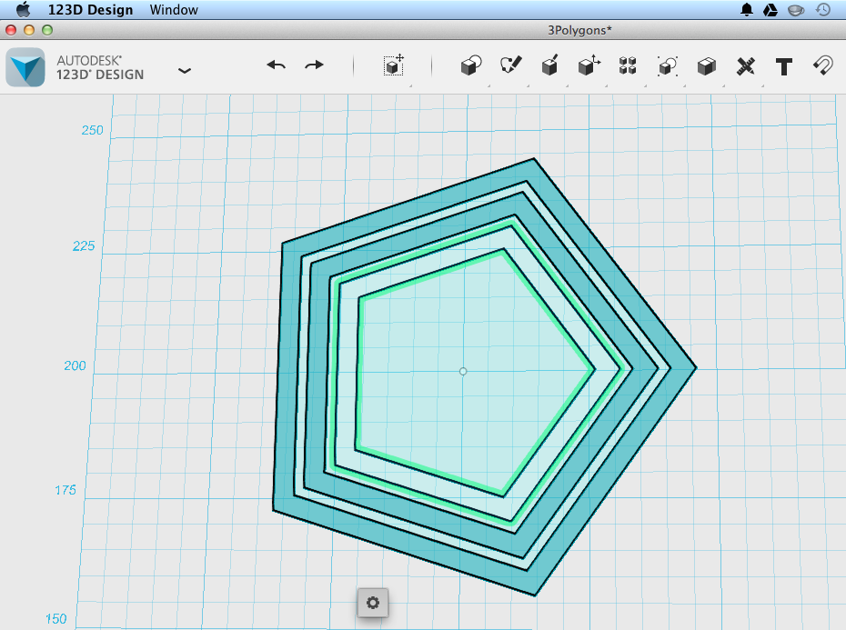Open the Combine tool icon
Image resolution: width=846 pixels, height=630 pixels.
point(706,66)
